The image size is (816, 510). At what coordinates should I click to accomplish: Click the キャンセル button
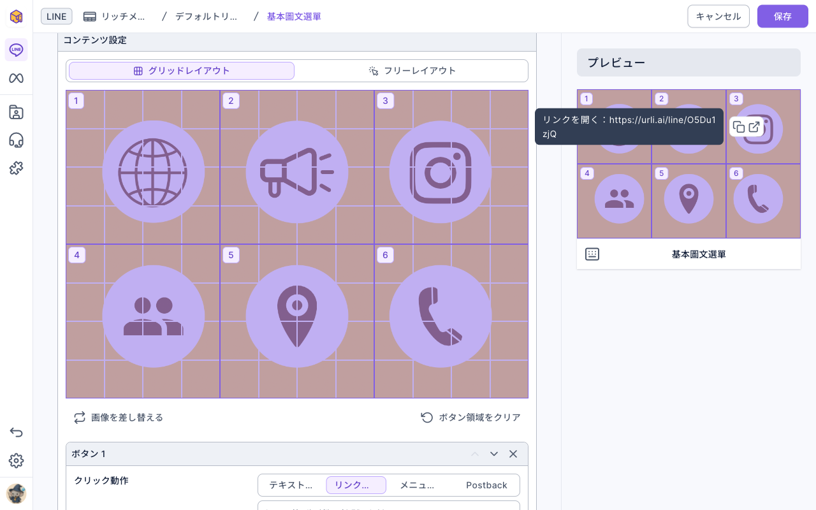point(718,17)
